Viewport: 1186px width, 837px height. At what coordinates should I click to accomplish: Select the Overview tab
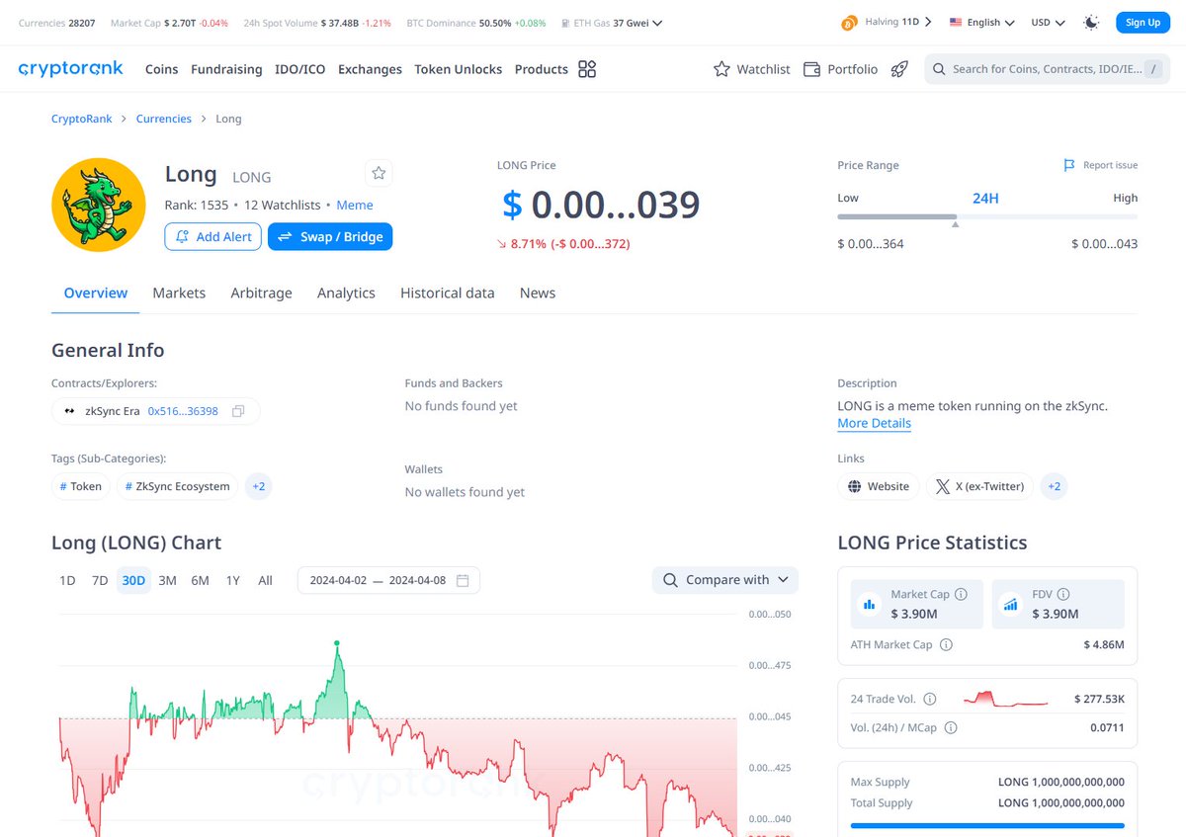click(x=96, y=293)
